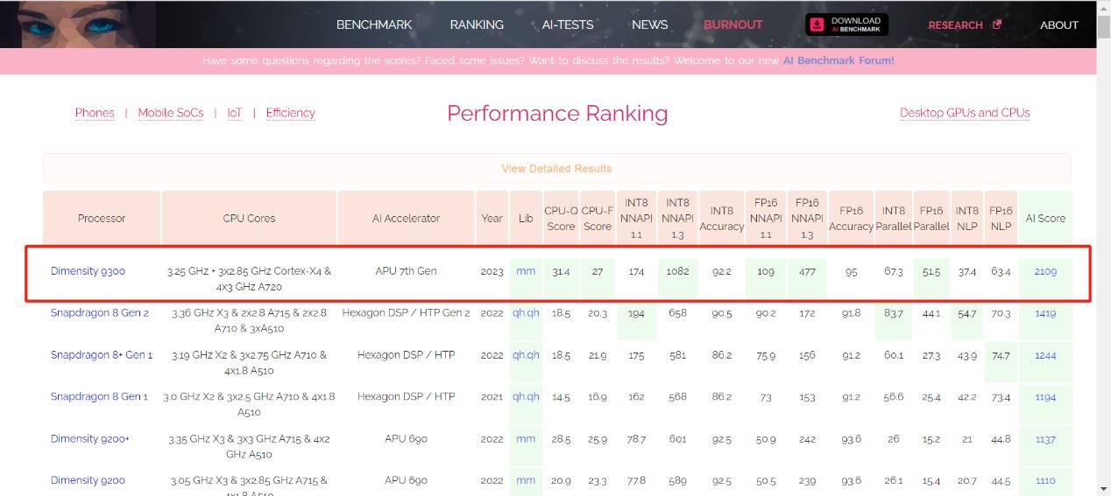Click the FP16 Accuracy column header

pos(851,219)
